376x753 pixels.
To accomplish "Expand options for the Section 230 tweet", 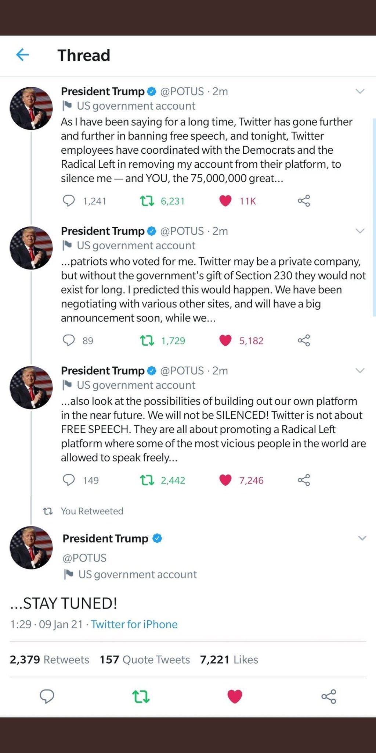I will click(x=360, y=231).
